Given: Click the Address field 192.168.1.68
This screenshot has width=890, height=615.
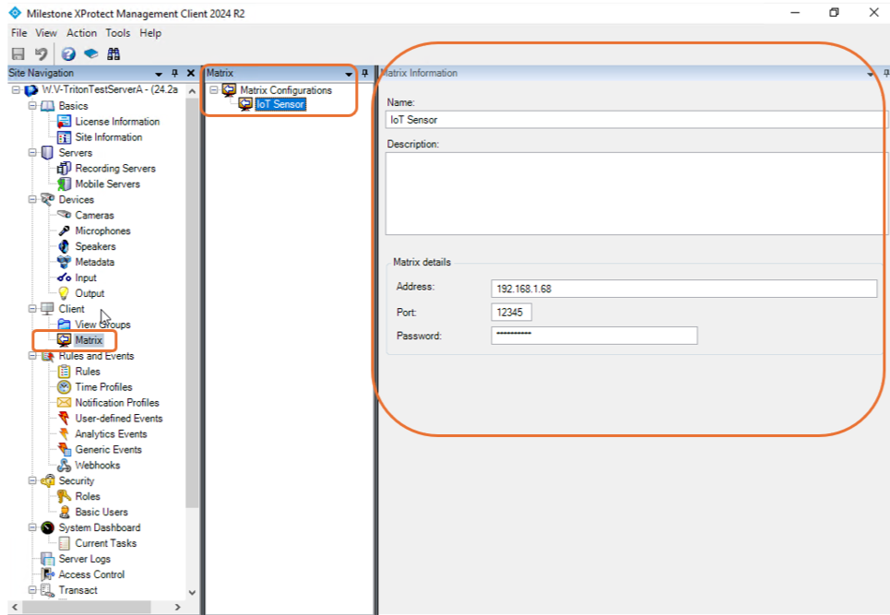Looking at the screenshot, I should [684, 289].
